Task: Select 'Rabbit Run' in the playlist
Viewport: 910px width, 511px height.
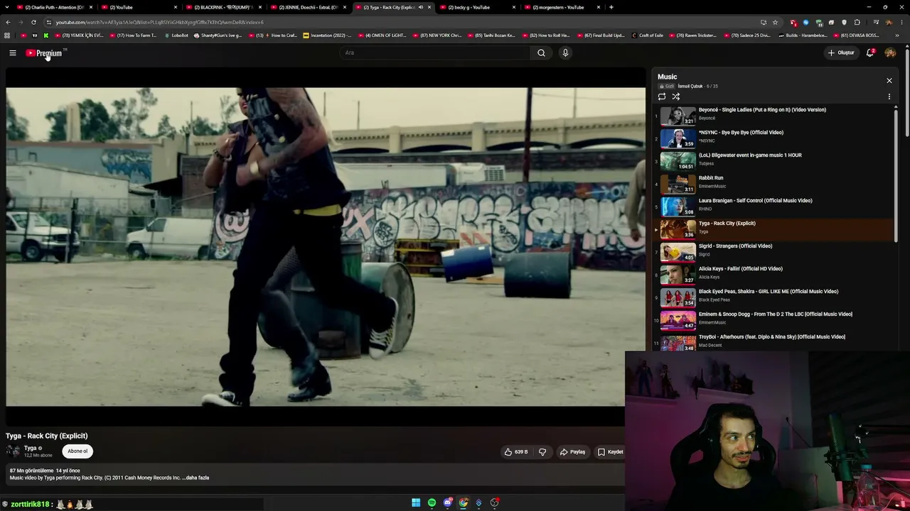Action: click(774, 183)
